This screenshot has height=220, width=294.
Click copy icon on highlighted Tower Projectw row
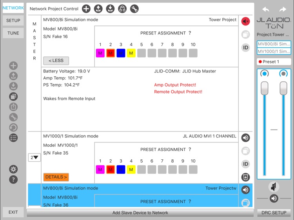click(x=245, y=203)
